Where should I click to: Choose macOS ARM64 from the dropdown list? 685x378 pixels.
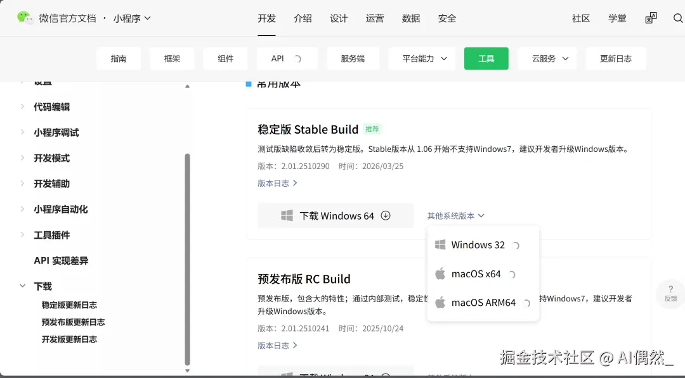click(483, 303)
